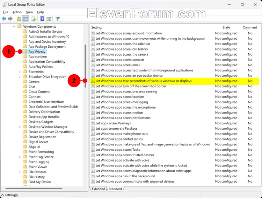Click the Up one level folder icon
262x198 pixels.
[x=19, y=19]
